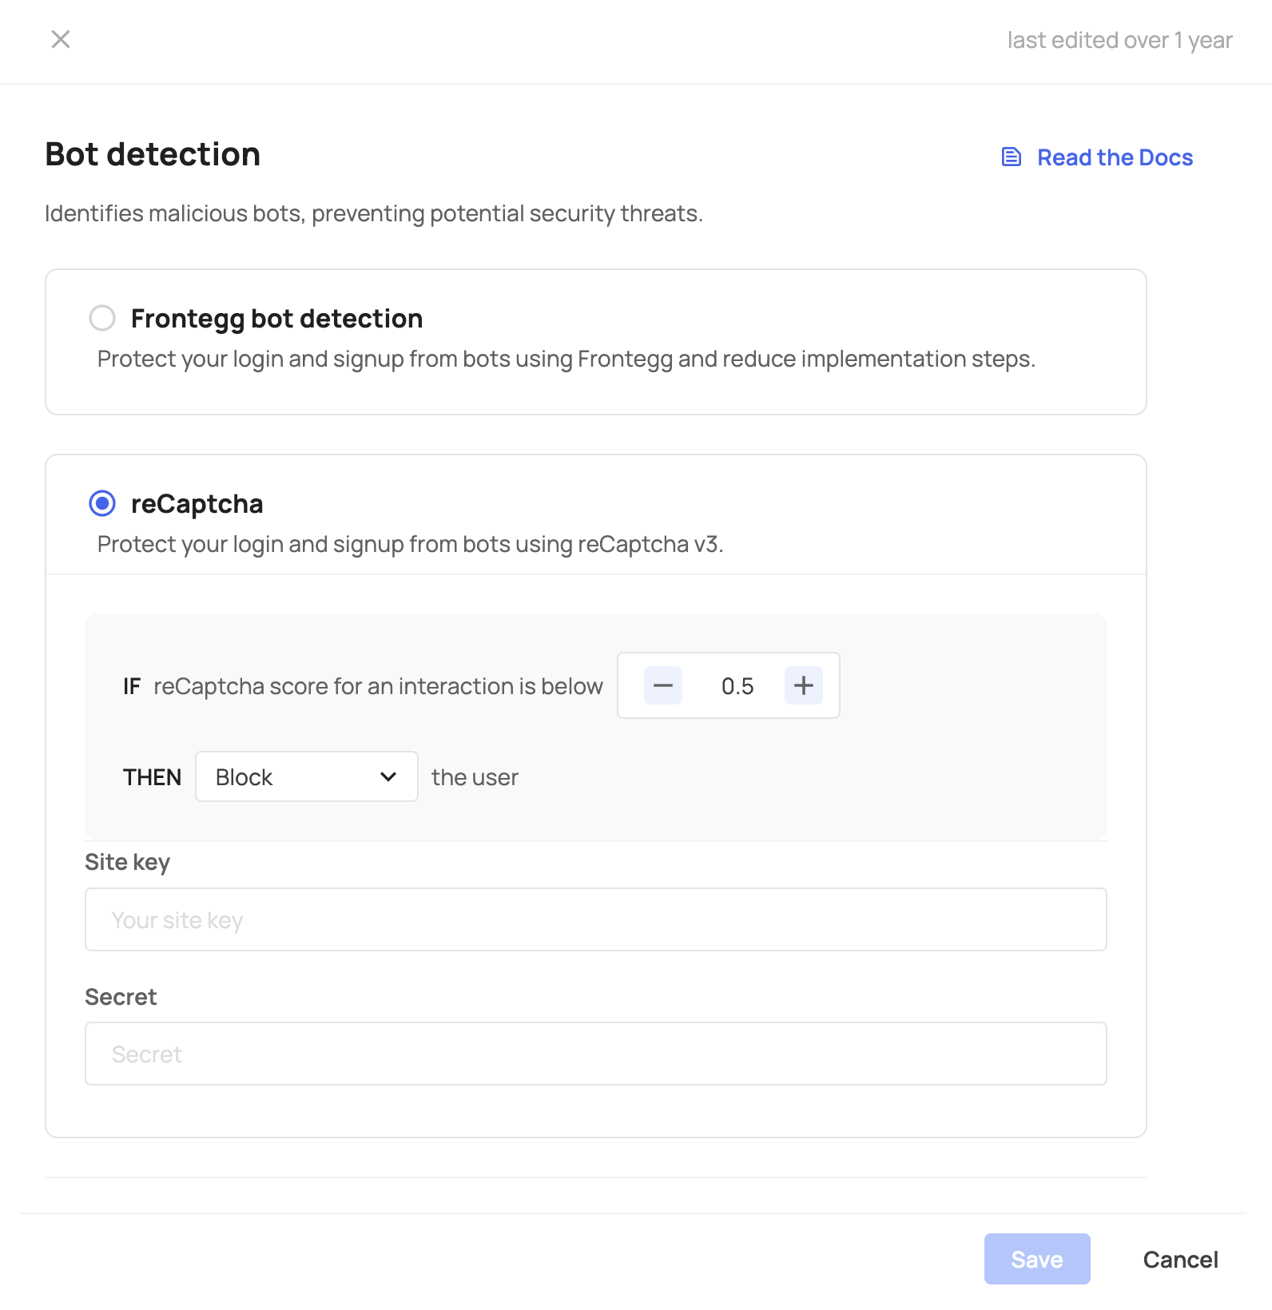Screen dimensions: 1272x1310
Task: Close the bot detection panel with X
Action: 61,39
